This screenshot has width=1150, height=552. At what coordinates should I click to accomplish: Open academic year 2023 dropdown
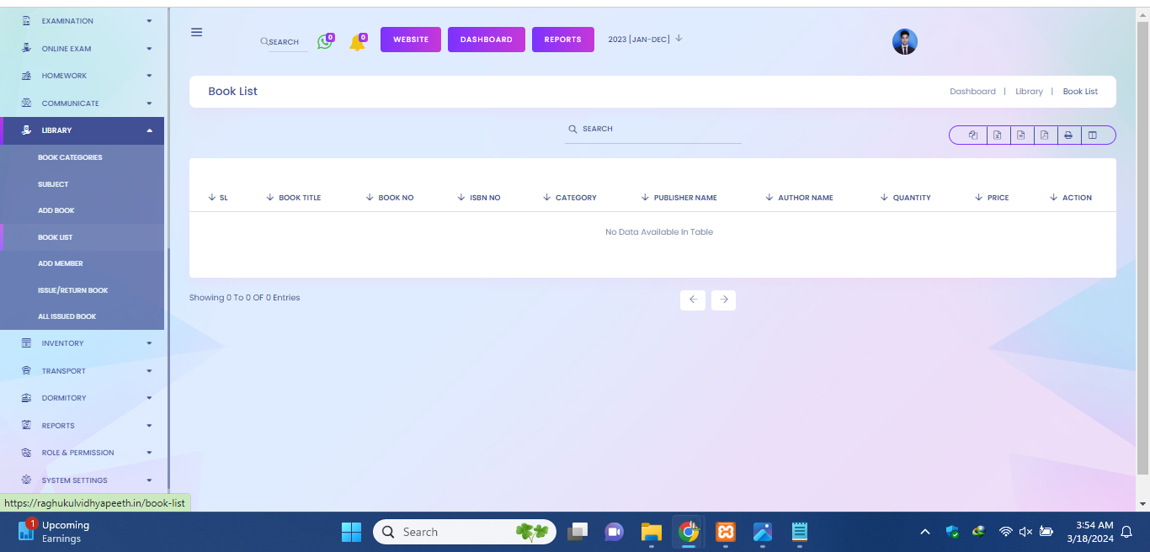(x=645, y=39)
